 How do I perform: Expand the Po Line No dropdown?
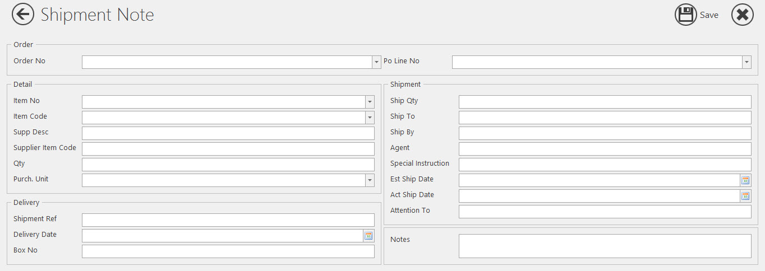(746, 62)
